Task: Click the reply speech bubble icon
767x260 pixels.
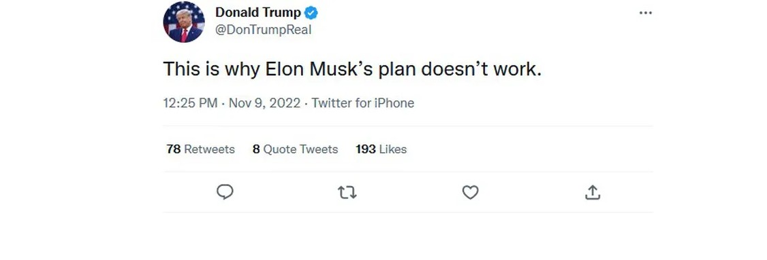Action: pos(225,192)
